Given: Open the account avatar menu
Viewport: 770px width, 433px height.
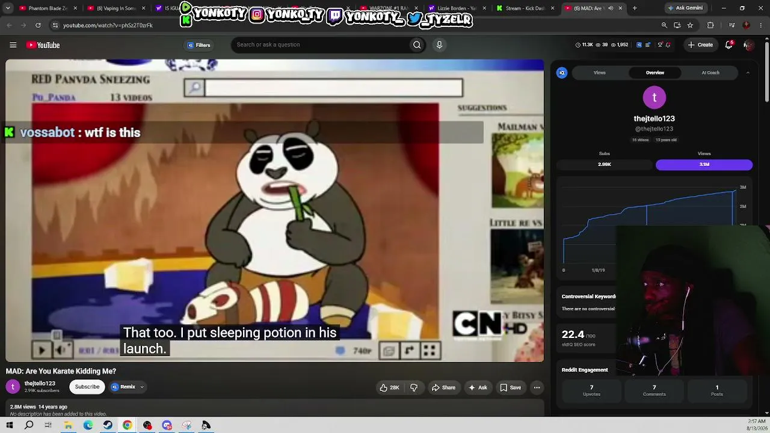Looking at the screenshot, I should click(x=748, y=45).
